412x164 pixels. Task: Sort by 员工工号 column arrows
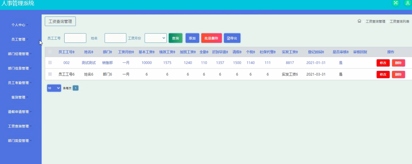tap(74, 52)
